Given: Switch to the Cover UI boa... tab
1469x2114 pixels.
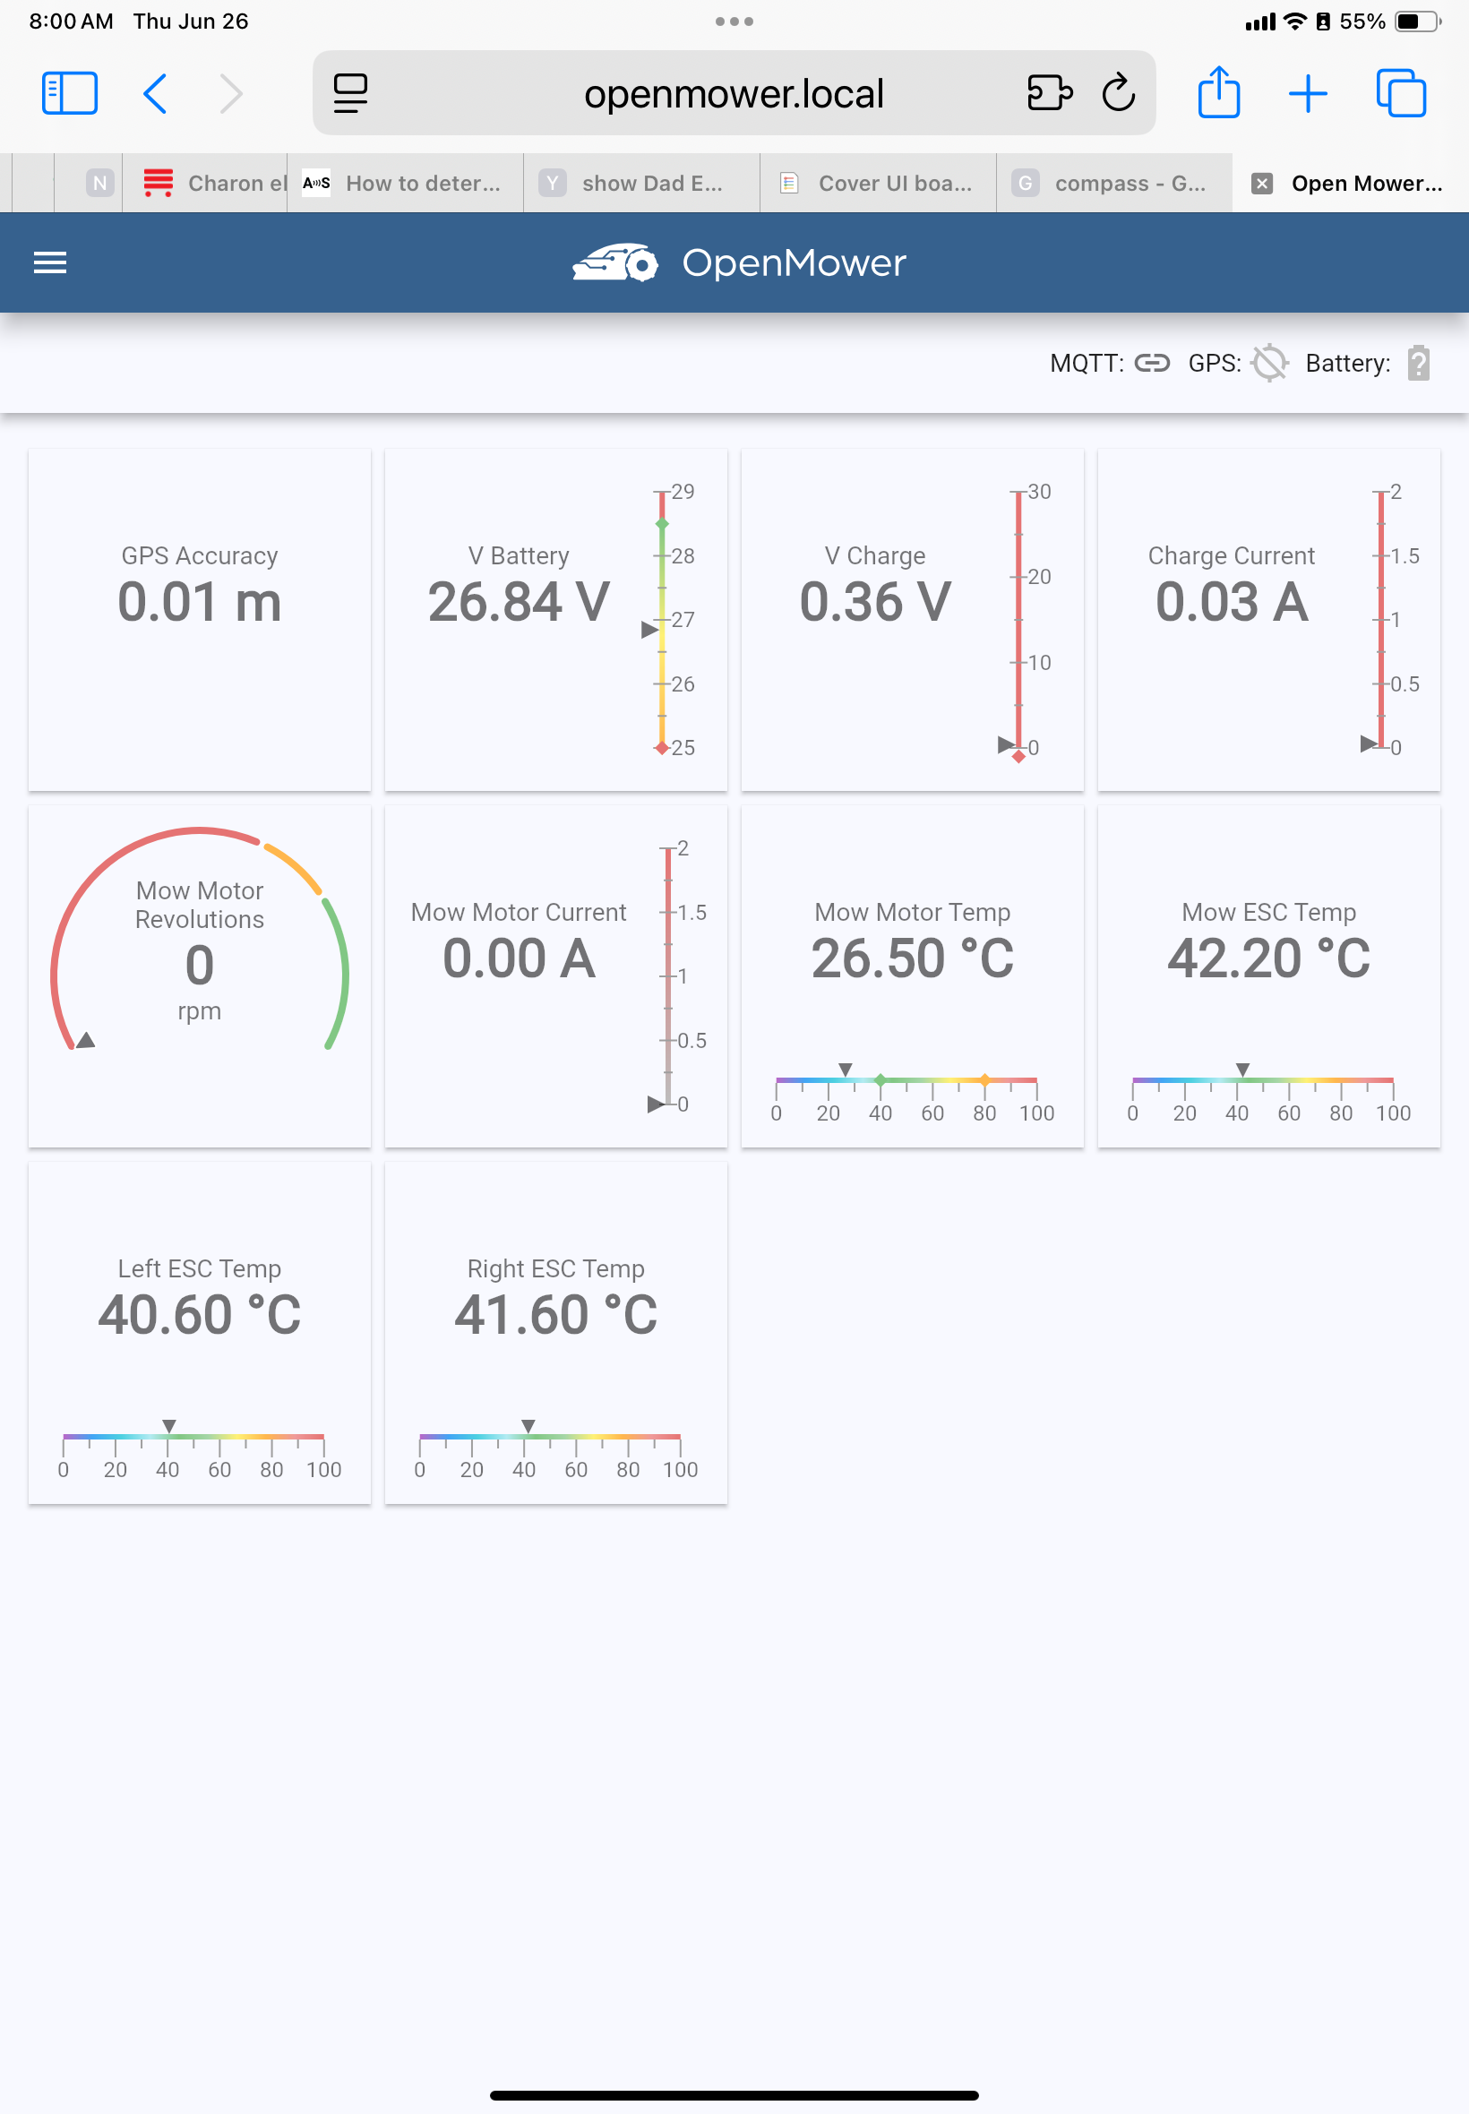Looking at the screenshot, I should coord(878,183).
